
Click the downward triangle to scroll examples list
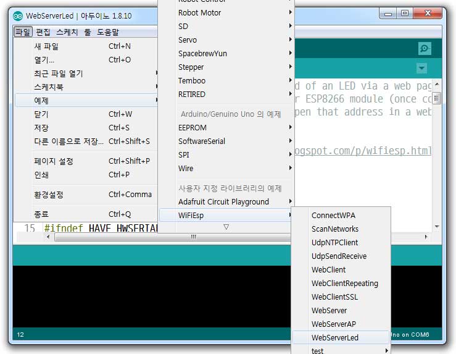tap(226, 227)
